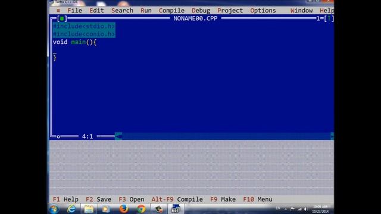Open the Debug menu
381x214 pixels.
[201, 11]
